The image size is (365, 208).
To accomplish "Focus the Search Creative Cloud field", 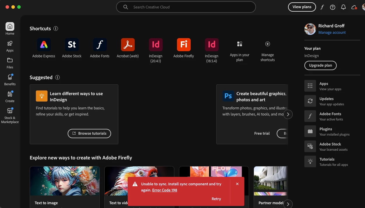I will click(186, 7).
